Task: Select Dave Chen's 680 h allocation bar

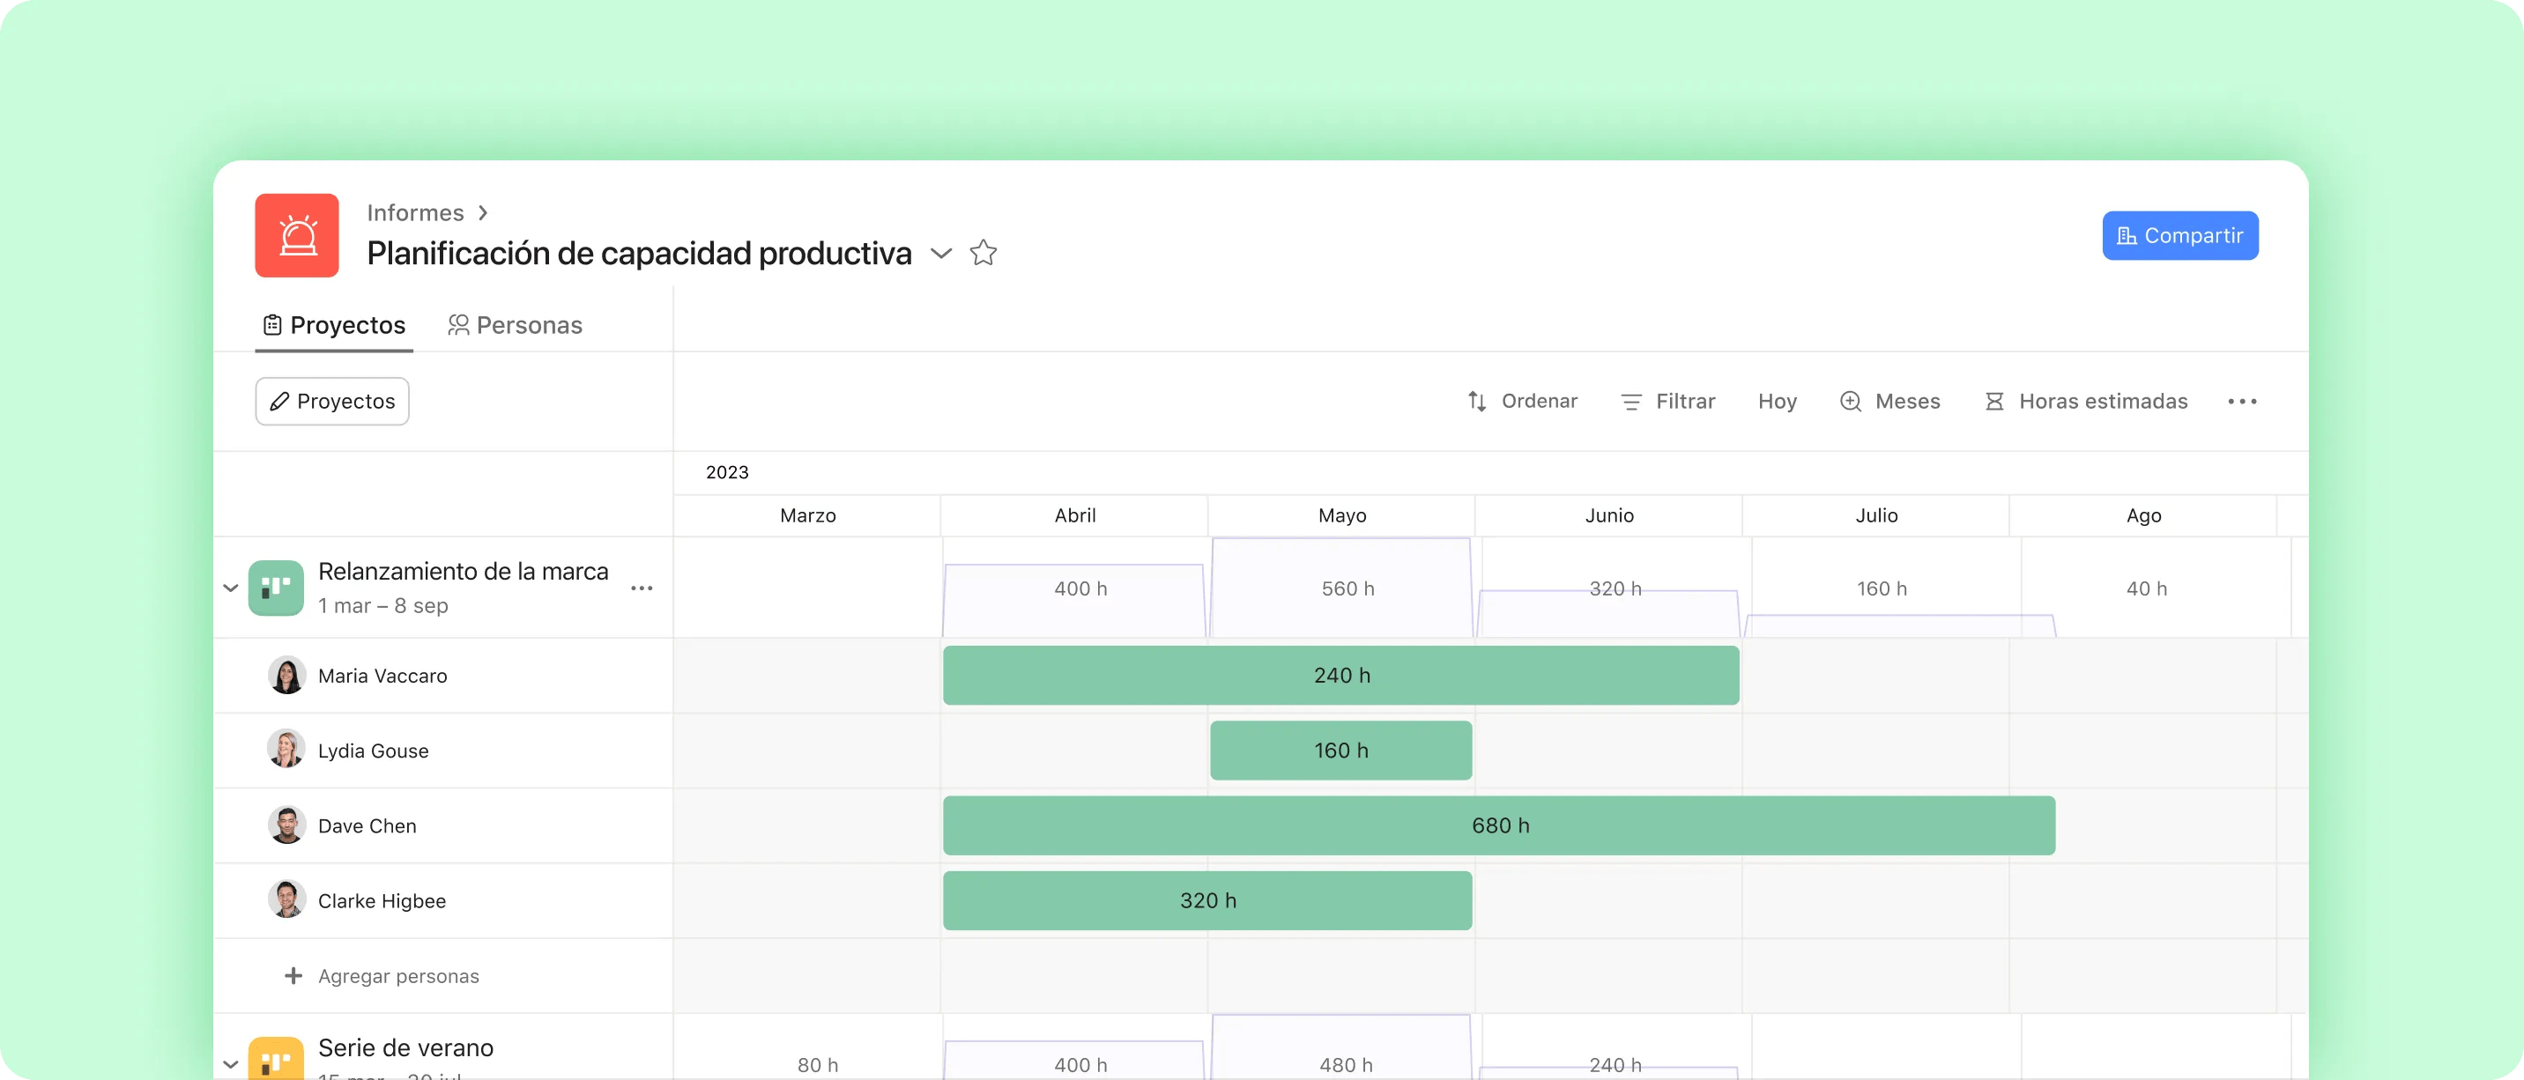Action: coord(1499,825)
